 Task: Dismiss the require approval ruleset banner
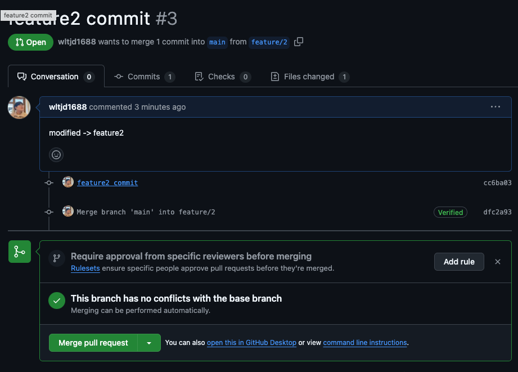click(498, 262)
